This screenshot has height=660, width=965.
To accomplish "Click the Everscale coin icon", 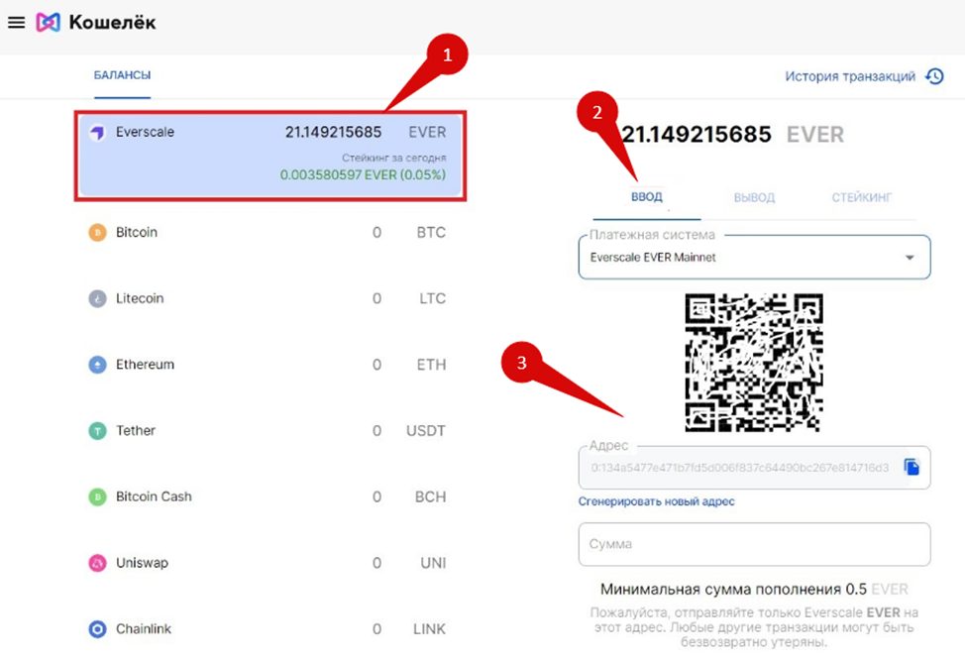I will click(x=97, y=133).
